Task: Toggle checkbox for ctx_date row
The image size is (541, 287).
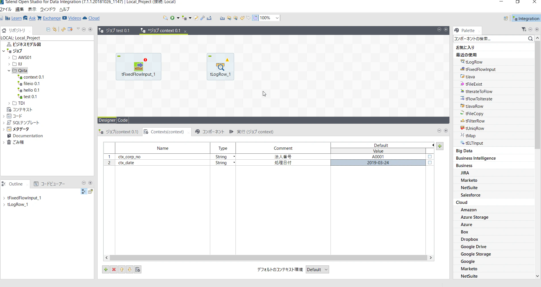Action: (x=430, y=163)
